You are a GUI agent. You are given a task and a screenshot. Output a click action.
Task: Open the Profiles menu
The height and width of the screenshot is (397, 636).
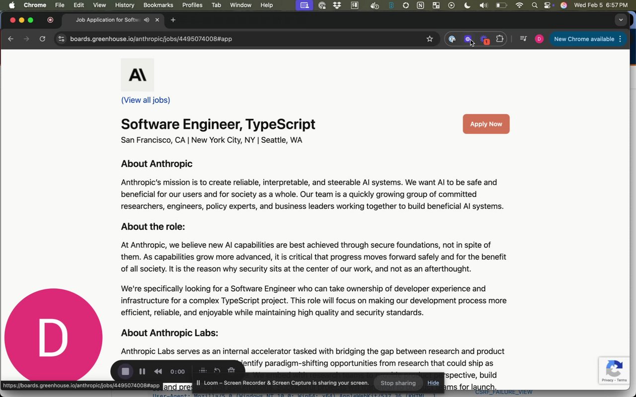pos(192,5)
